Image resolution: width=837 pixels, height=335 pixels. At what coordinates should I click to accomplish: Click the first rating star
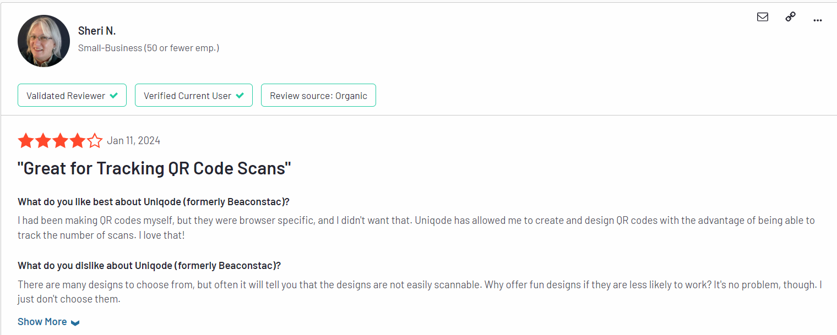coord(25,141)
